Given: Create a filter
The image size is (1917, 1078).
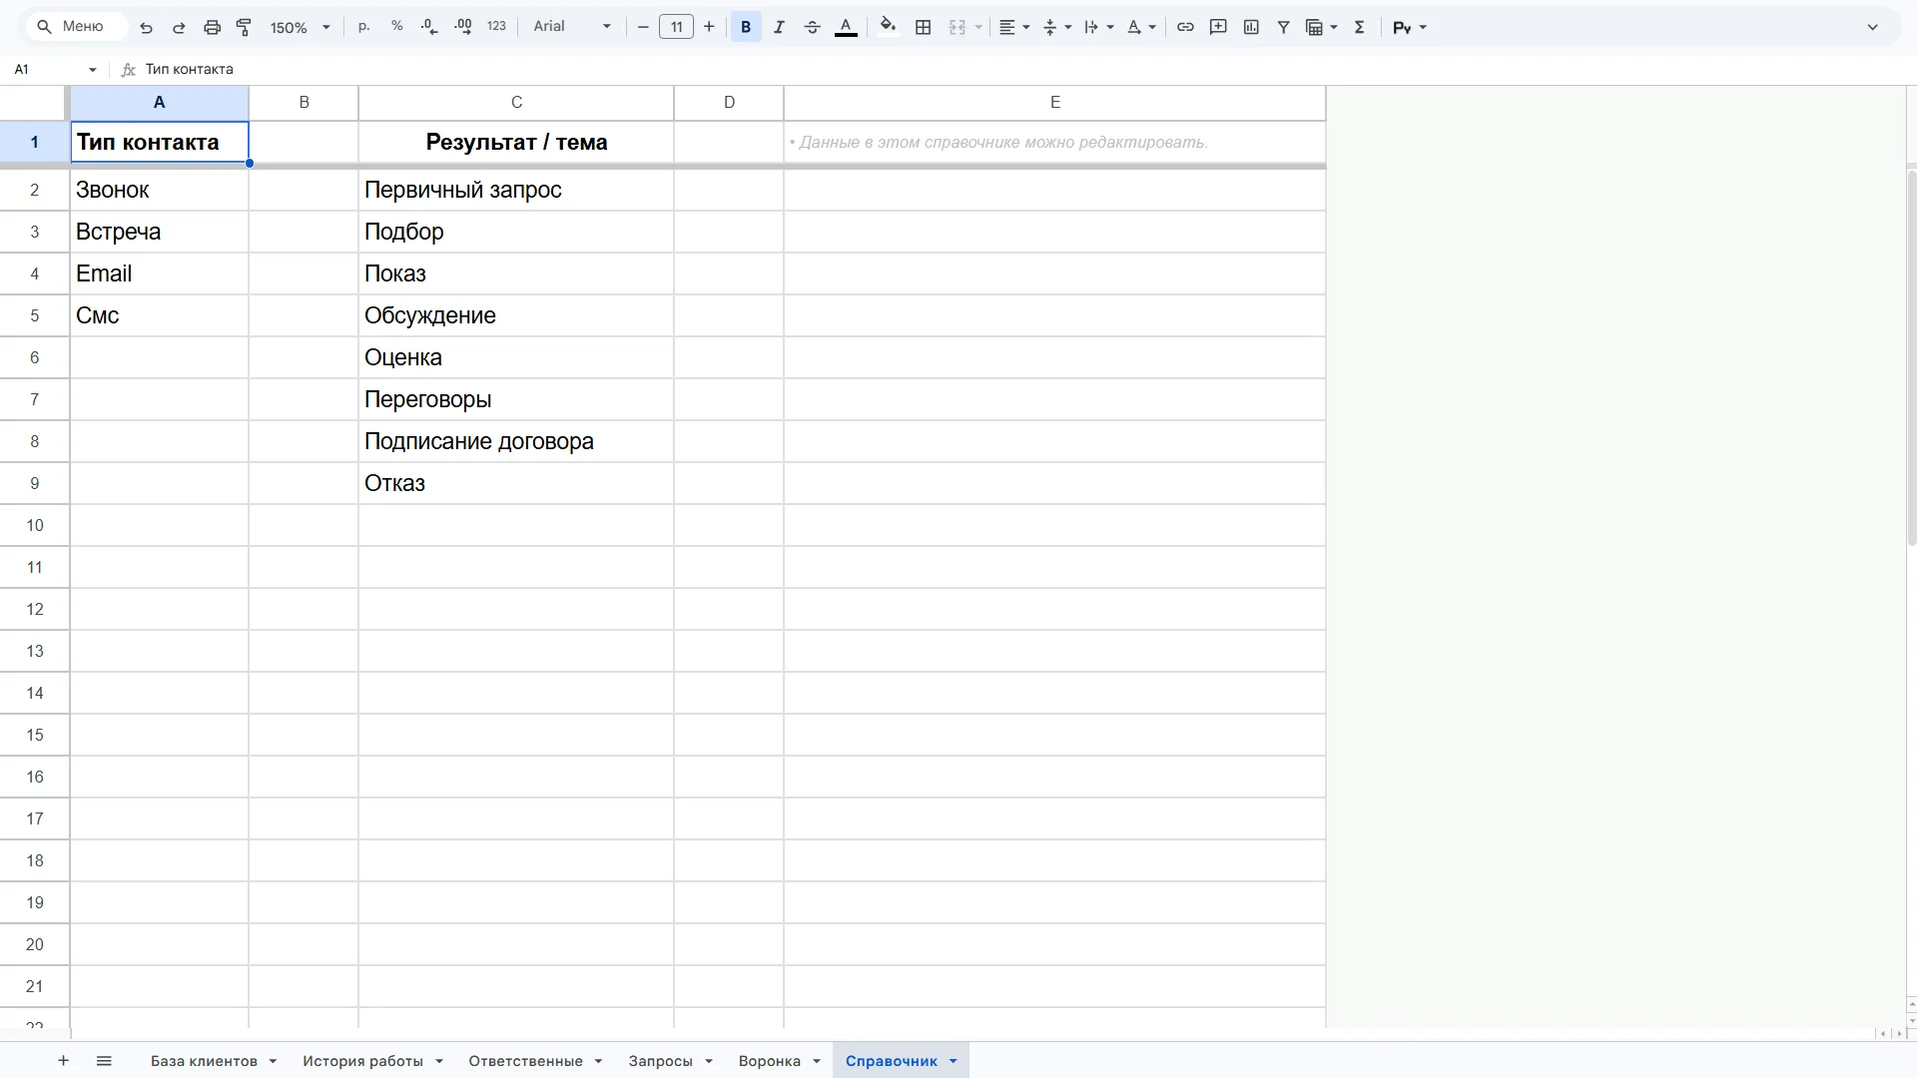Looking at the screenshot, I should [x=1284, y=27].
